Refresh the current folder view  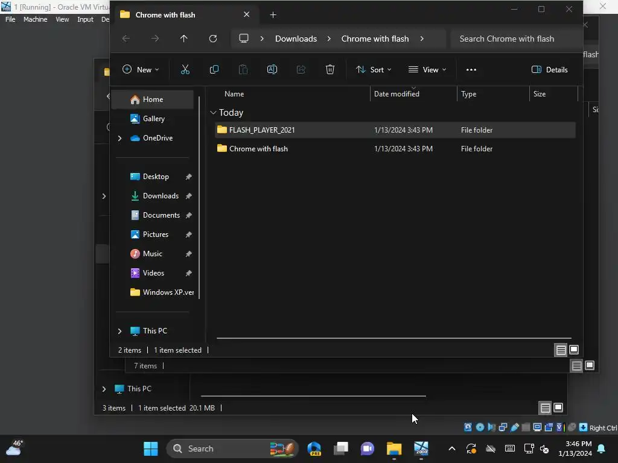pos(213,38)
